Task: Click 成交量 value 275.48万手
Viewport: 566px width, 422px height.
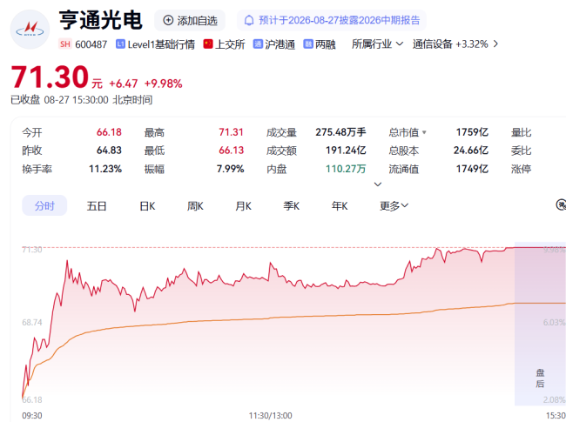Action: point(340,132)
